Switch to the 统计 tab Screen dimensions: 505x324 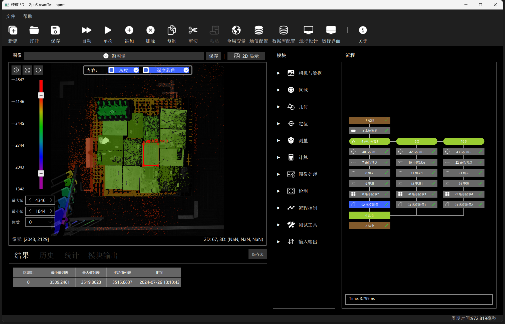72,255
